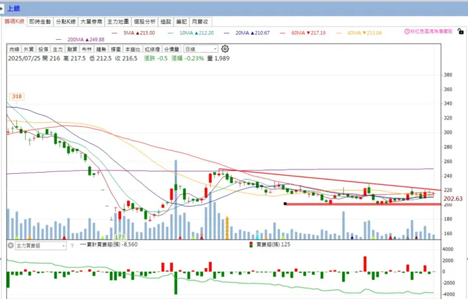
Task: Toggle the 外資 overlay button
Action: click(28, 49)
